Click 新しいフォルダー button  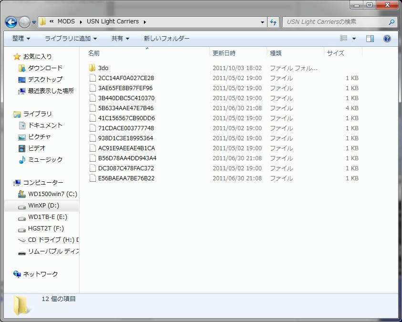[x=166, y=39]
